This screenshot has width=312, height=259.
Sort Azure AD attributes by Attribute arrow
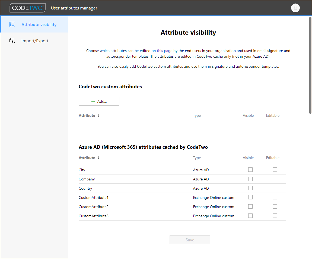coord(98,158)
